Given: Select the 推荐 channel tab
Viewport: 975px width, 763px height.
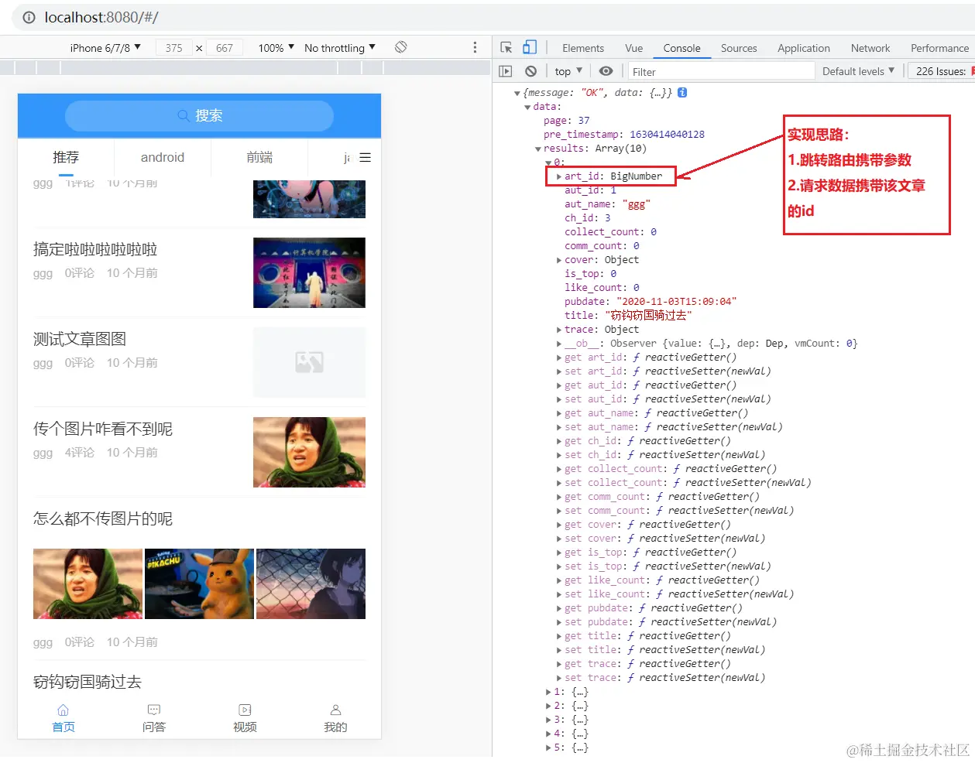Looking at the screenshot, I should 66,158.
